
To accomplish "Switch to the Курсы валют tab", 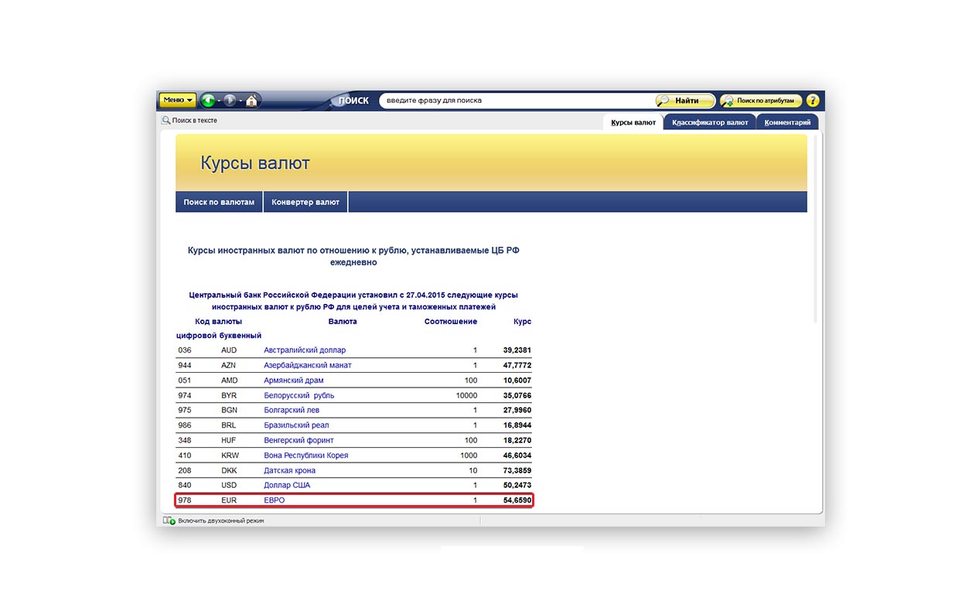I will click(633, 122).
